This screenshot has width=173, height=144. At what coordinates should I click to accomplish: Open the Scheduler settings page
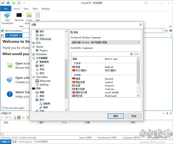click(41, 54)
